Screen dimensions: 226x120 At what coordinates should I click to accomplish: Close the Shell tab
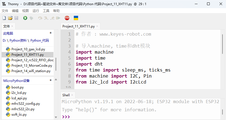[72, 95]
